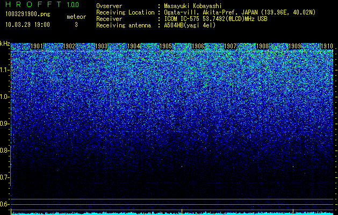This screenshot has height=215, width=338.
Task: Click the Receiving antenna field label
Action: tap(124, 25)
